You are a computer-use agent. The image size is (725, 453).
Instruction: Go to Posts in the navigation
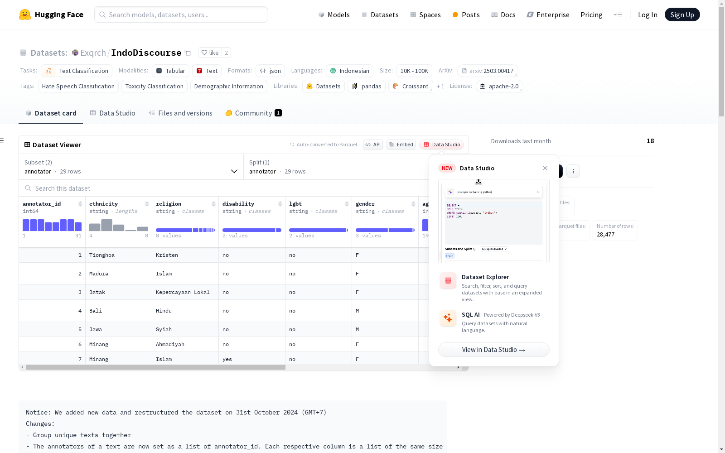[x=466, y=14]
